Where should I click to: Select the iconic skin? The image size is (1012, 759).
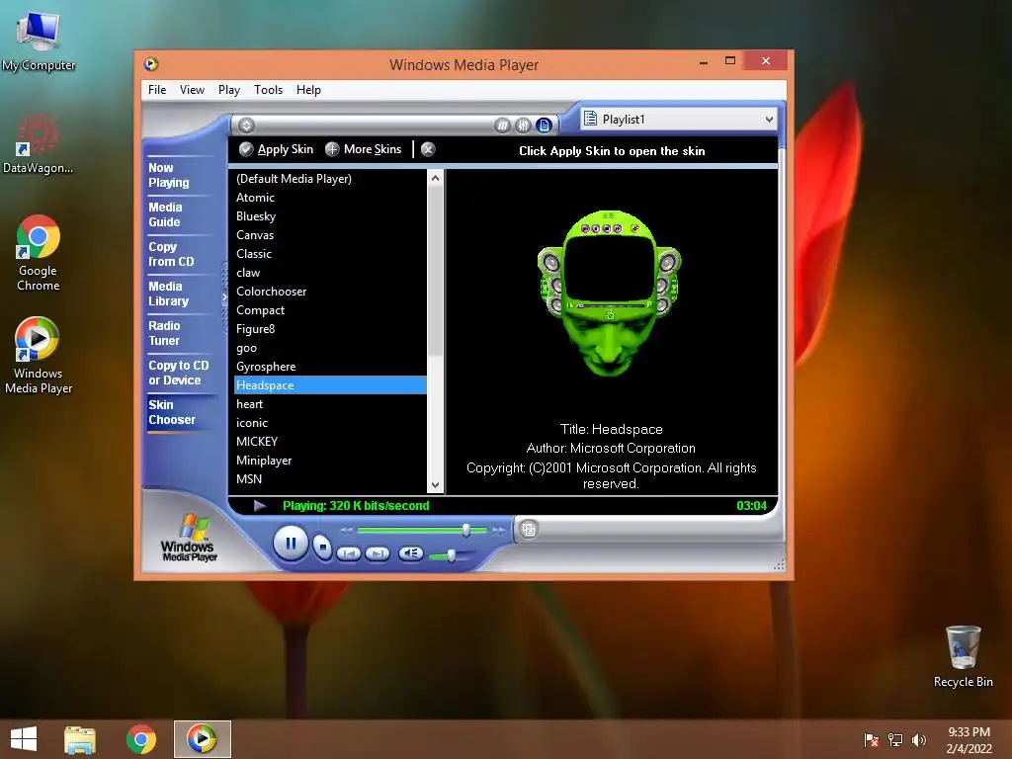point(330,422)
